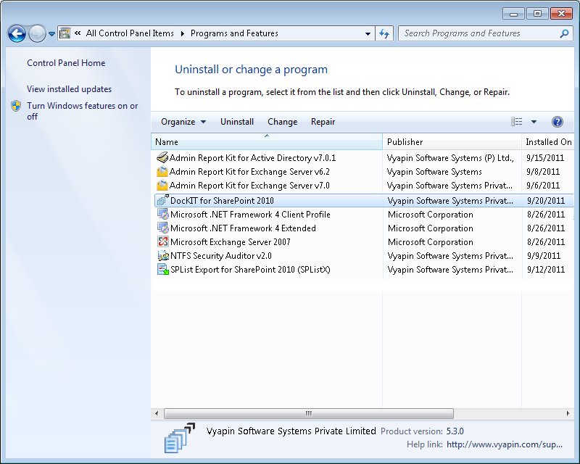Click install date 9/15/2011
Viewport: 580px width, 464px height.
(x=545, y=158)
